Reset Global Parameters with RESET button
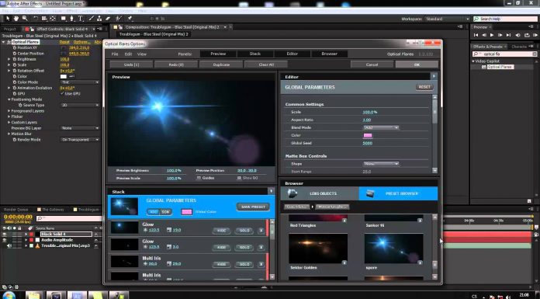 click(x=424, y=87)
